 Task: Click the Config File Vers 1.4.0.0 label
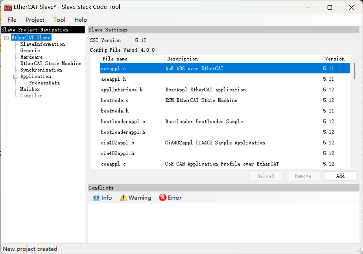coord(122,50)
